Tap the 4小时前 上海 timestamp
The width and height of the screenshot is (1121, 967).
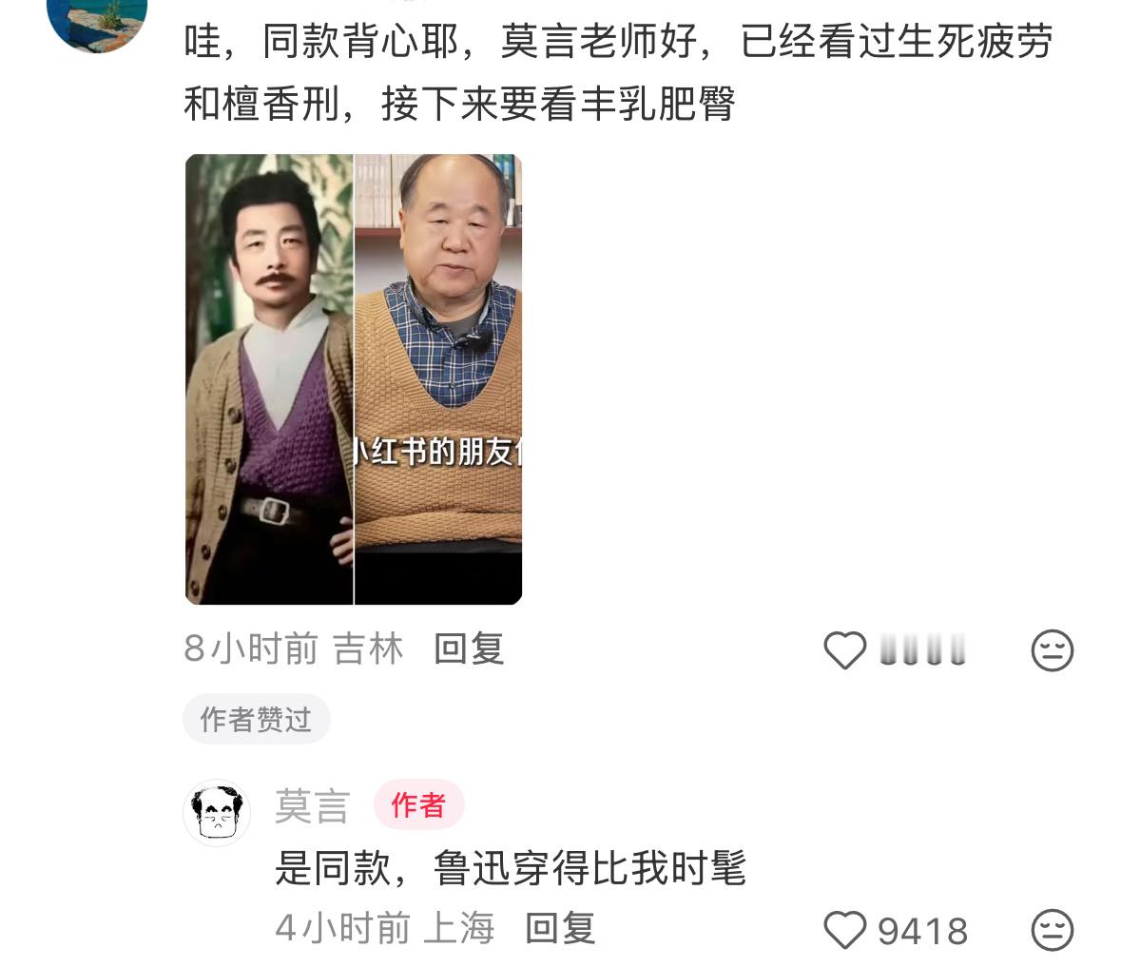click(385, 928)
